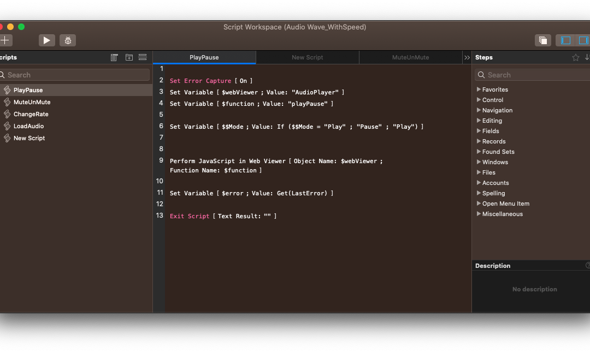The image size is (590, 353).
Task: Show favorite steps star icon
Action: click(575, 57)
